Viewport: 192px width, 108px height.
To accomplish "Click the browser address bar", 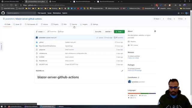I will click(86, 5).
